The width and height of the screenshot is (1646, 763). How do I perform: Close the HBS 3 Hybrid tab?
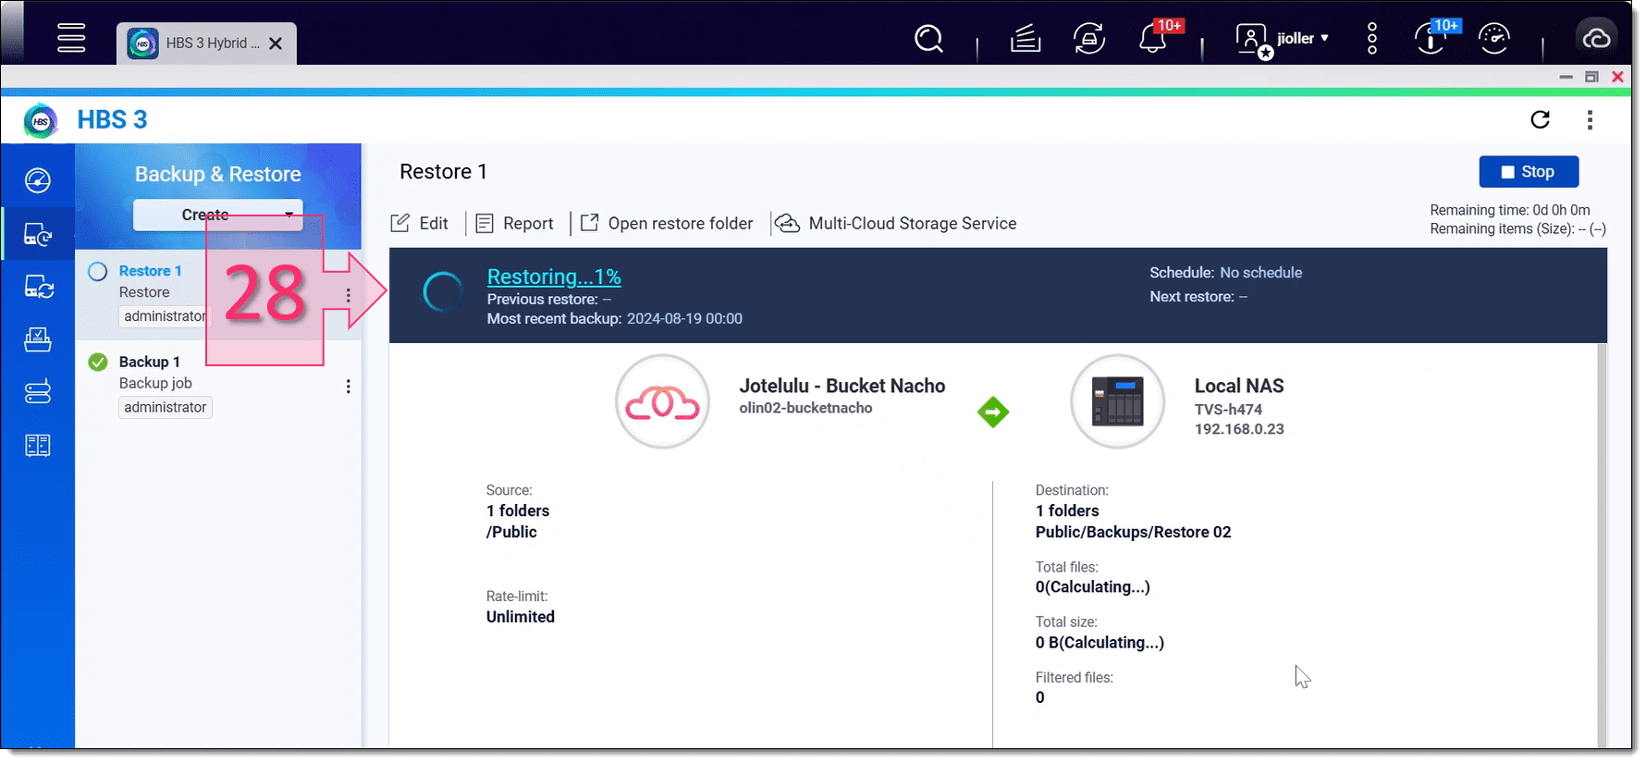[x=276, y=43]
